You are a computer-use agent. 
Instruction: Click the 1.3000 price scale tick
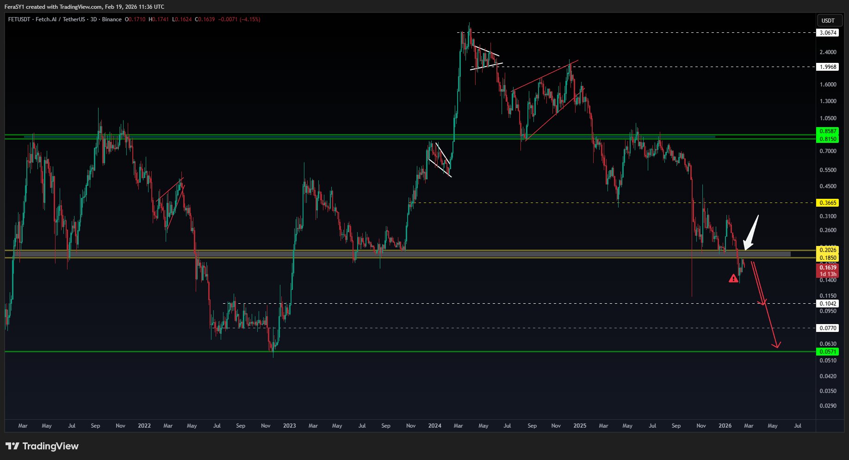click(x=828, y=101)
